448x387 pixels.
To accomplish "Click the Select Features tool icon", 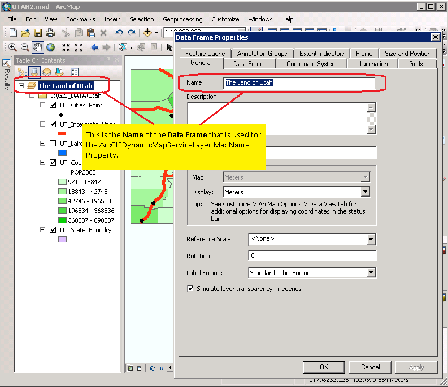I will (123, 47).
